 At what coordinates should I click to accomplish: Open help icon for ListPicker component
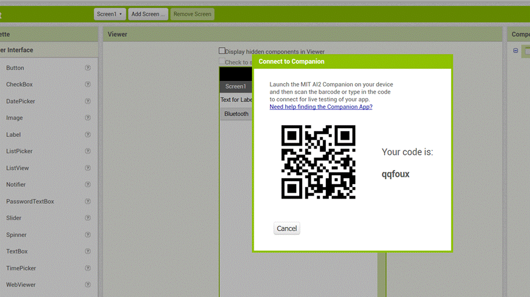[x=87, y=151]
